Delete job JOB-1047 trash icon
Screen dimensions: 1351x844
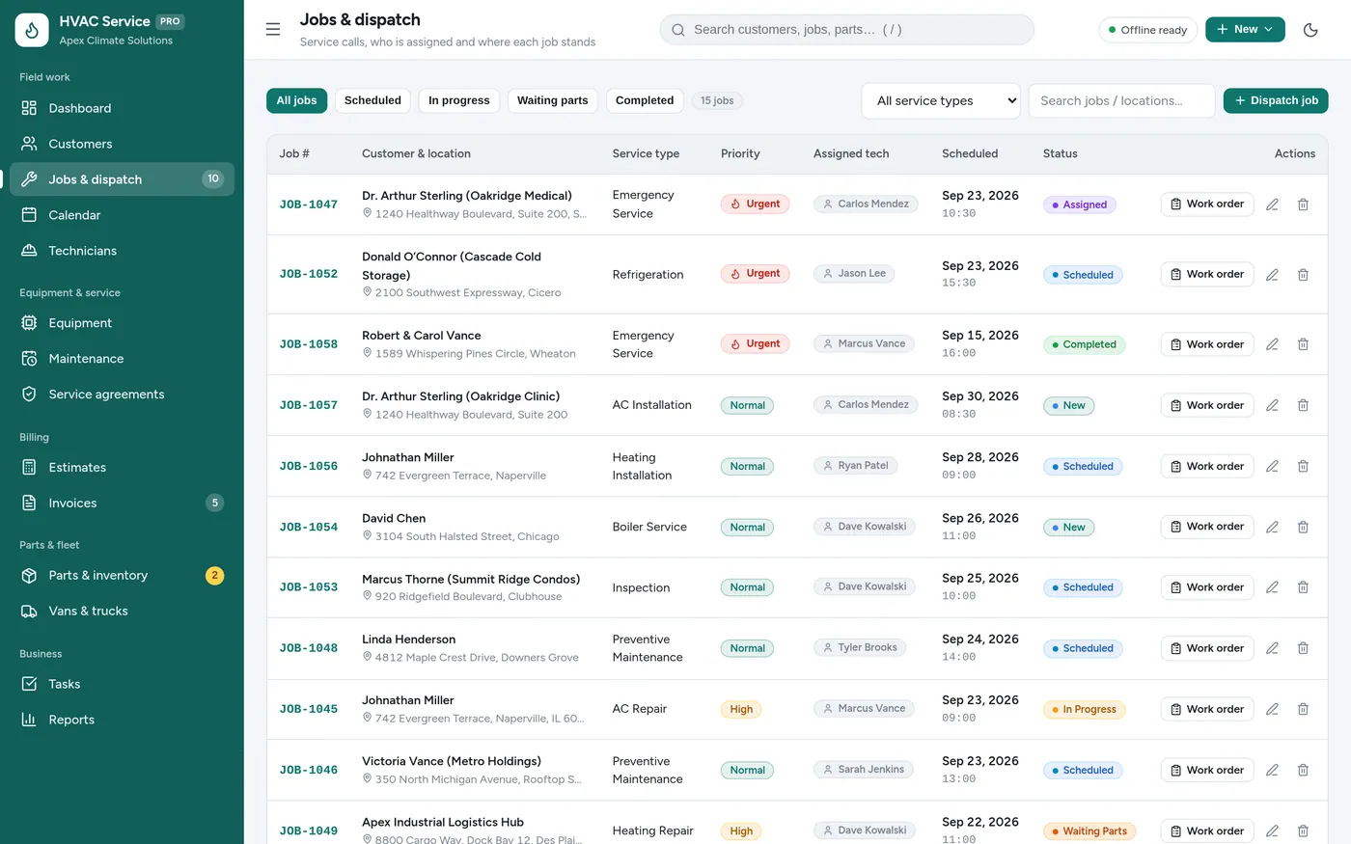pos(1303,204)
